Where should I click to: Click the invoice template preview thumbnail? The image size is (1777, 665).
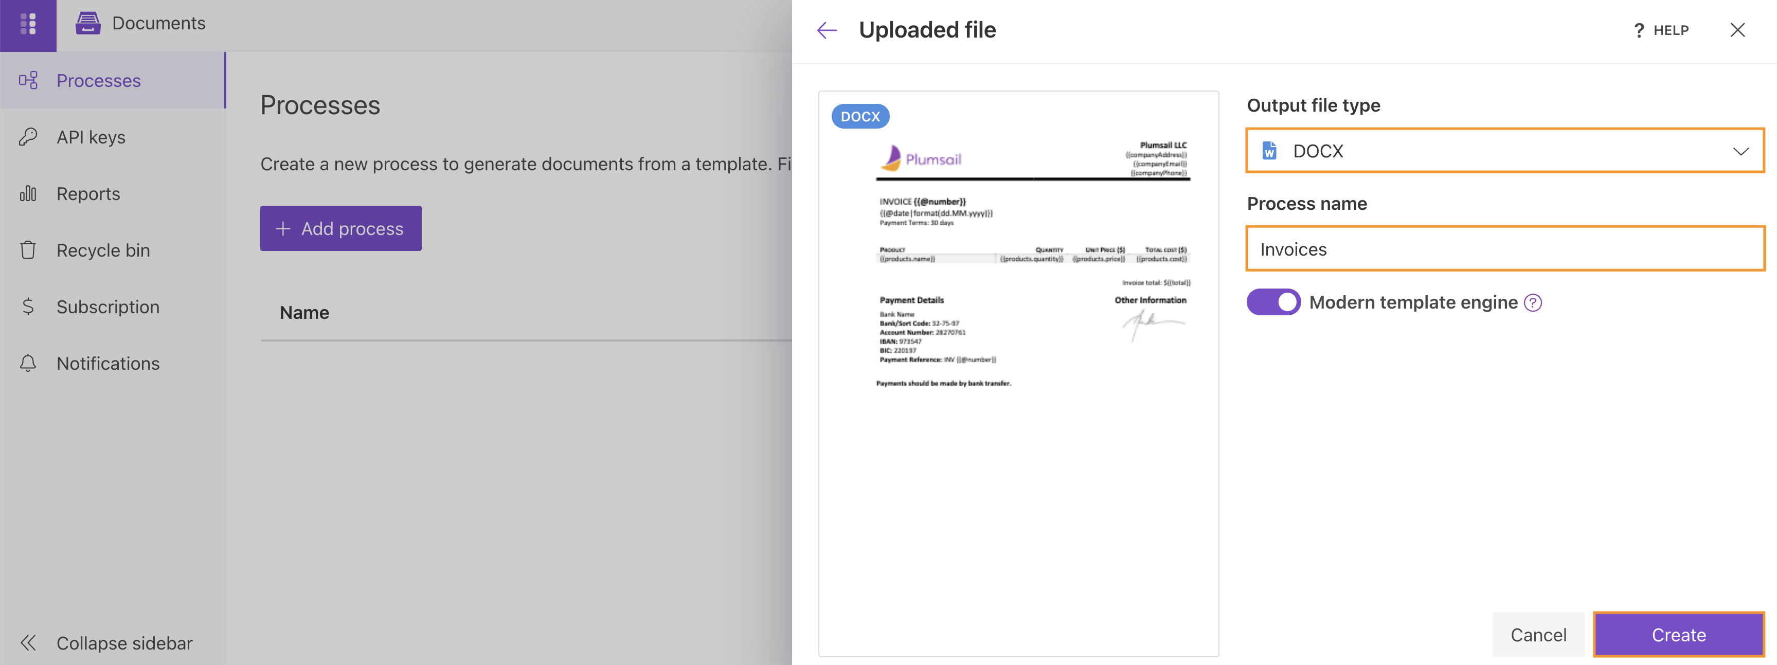[1019, 373]
